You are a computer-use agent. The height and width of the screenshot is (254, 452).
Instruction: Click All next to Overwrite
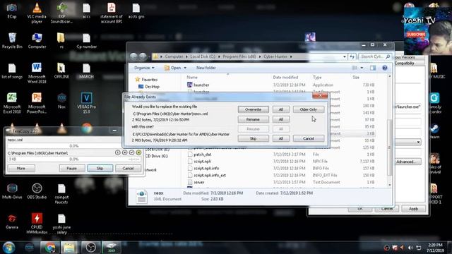[280, 109]
